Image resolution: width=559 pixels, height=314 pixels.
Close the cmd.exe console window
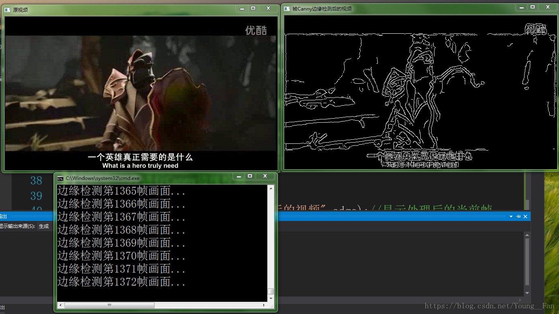pyautogui.click(x=265, y=176)
